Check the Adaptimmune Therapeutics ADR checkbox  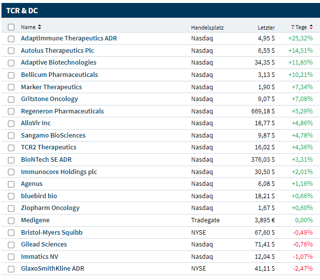(11, 38)
